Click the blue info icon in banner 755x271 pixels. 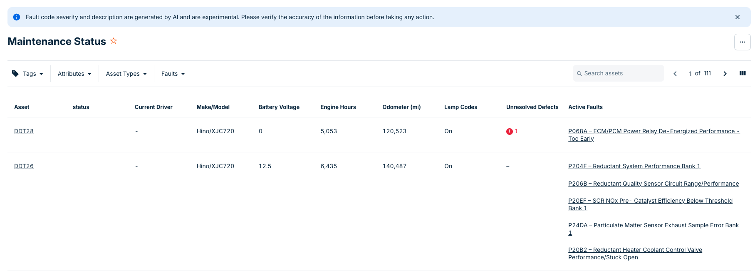click(x=17, y=17)
